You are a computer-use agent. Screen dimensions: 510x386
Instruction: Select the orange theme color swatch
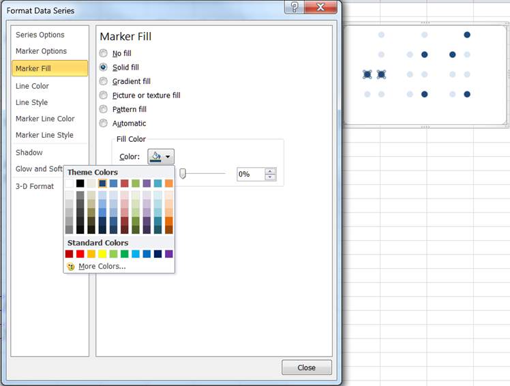(x=169, y=183)
